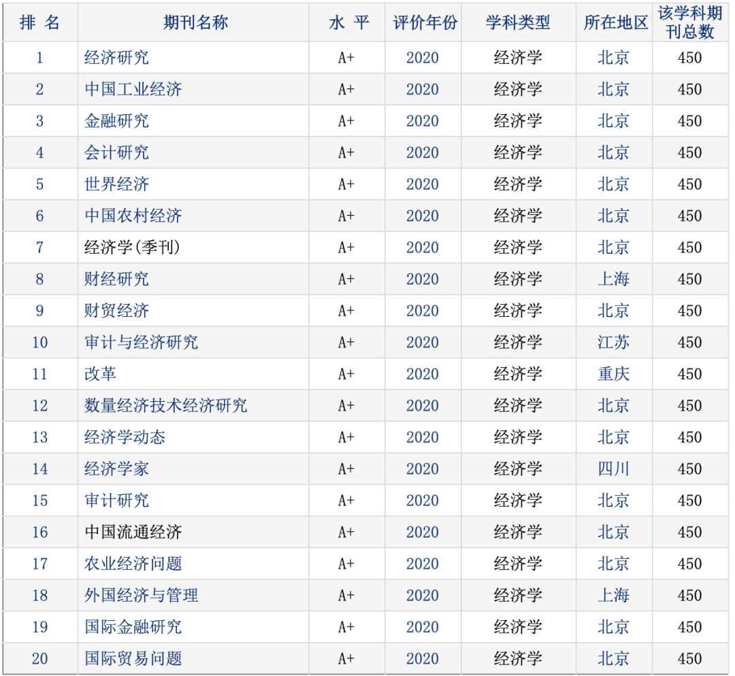Click year 2020 in 改革 row
Viewport: 735px width, 676px height.
point(423,374)
